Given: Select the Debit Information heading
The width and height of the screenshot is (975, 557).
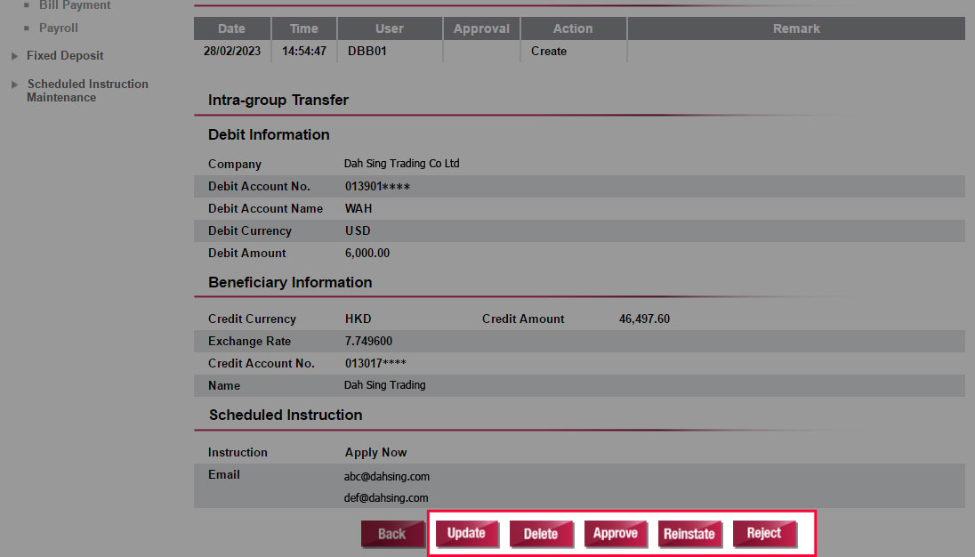Looking at the screenshot, I should click(269, 135).
